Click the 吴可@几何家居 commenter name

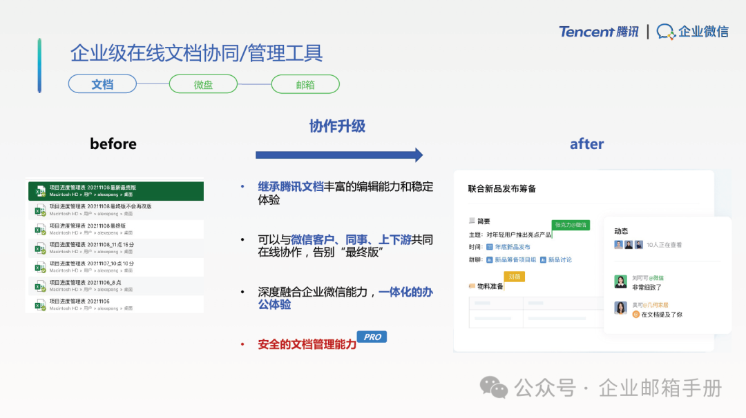(x=650, y=305)
